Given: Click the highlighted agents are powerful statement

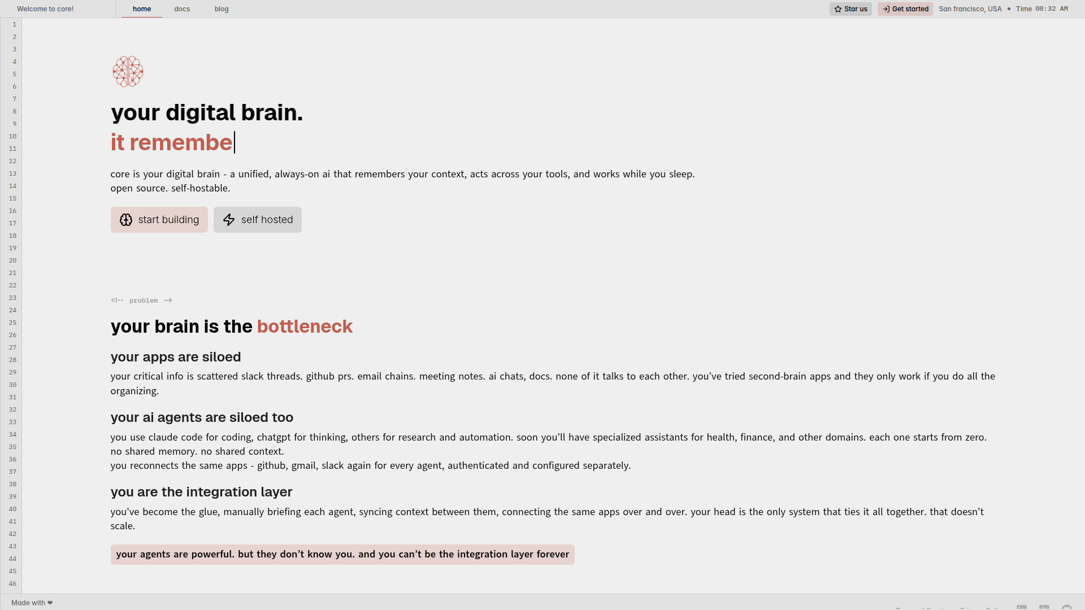Looking at the screenshot, I should click(x=342, y=554).
